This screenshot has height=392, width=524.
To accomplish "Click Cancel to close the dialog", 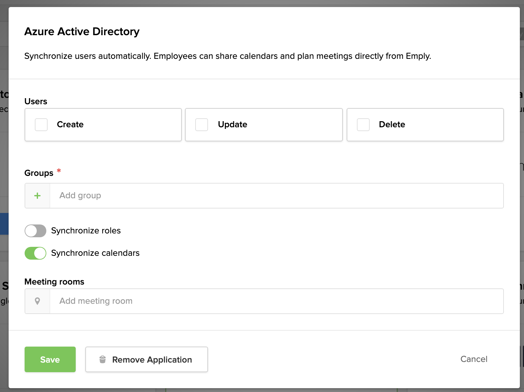I will tap(474, 359).
